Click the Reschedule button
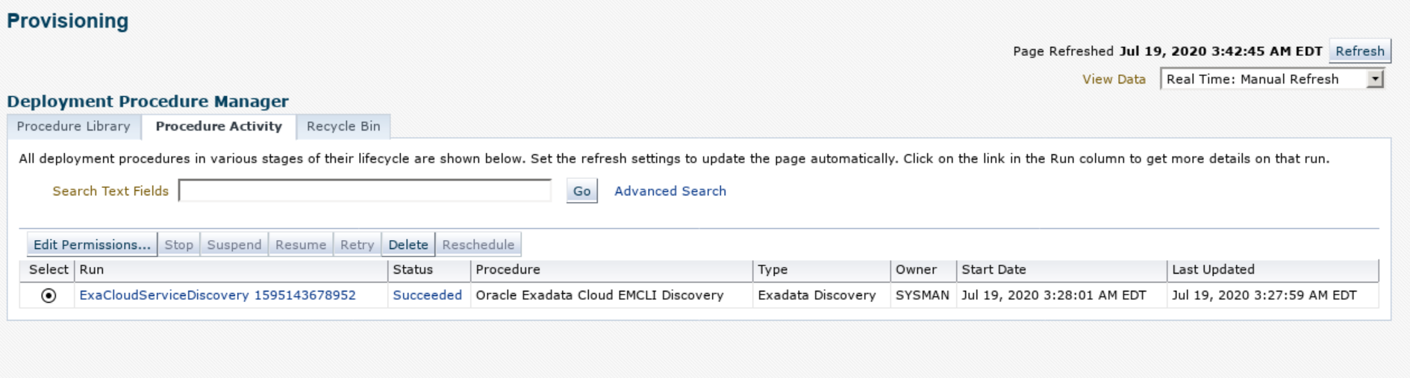The height and width of the screenshot is (378, 1410). (478, 245)
